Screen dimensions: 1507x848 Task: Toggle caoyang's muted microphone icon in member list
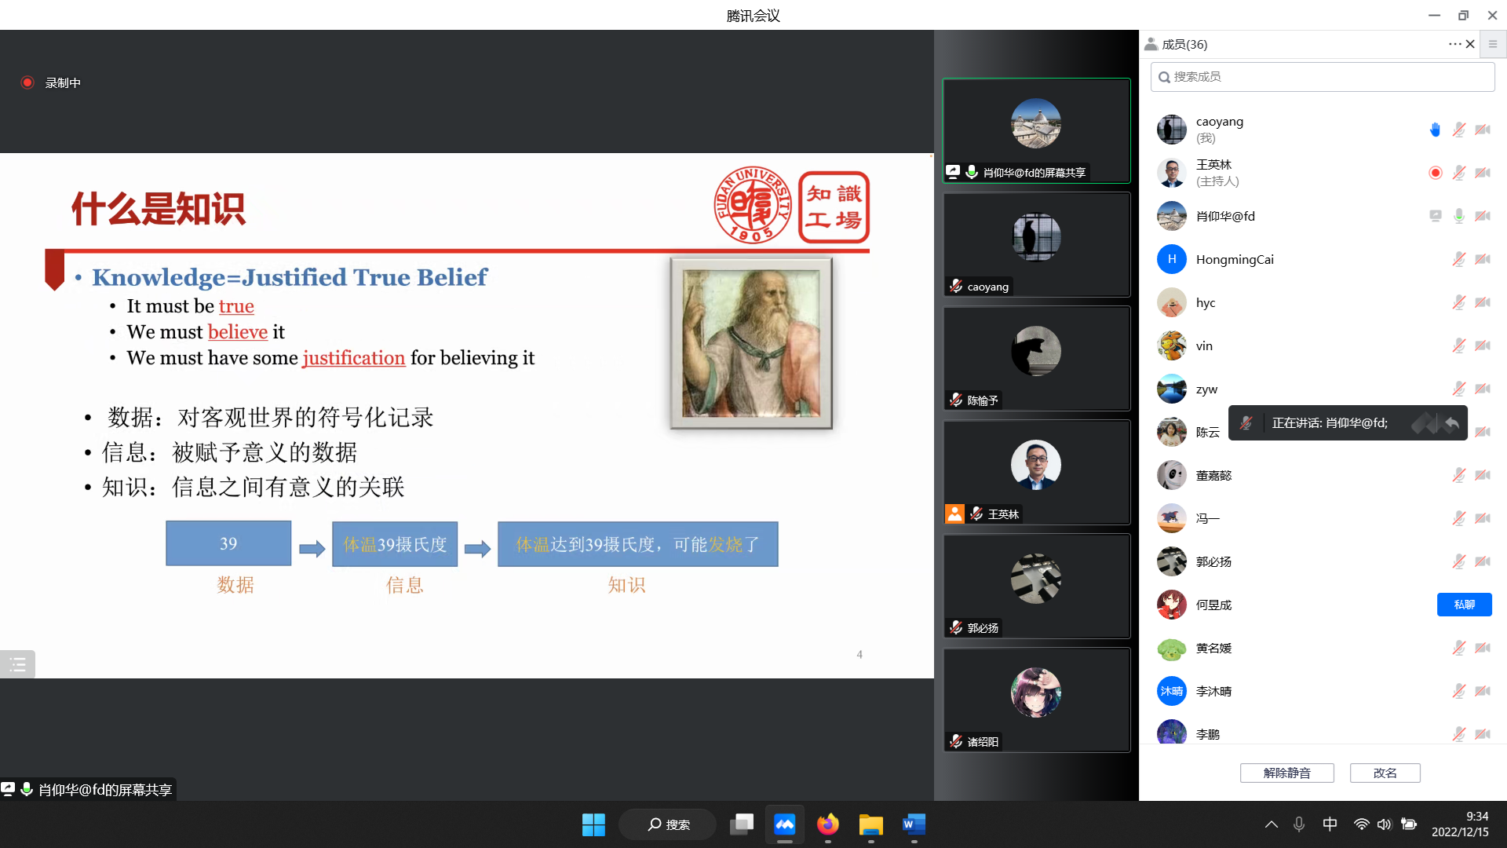coord(1458,130)
